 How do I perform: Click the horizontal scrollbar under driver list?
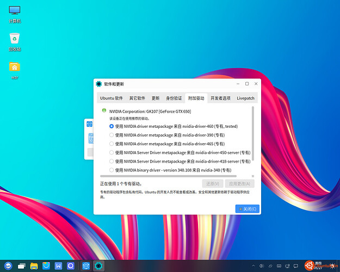[x=168, y=176]
